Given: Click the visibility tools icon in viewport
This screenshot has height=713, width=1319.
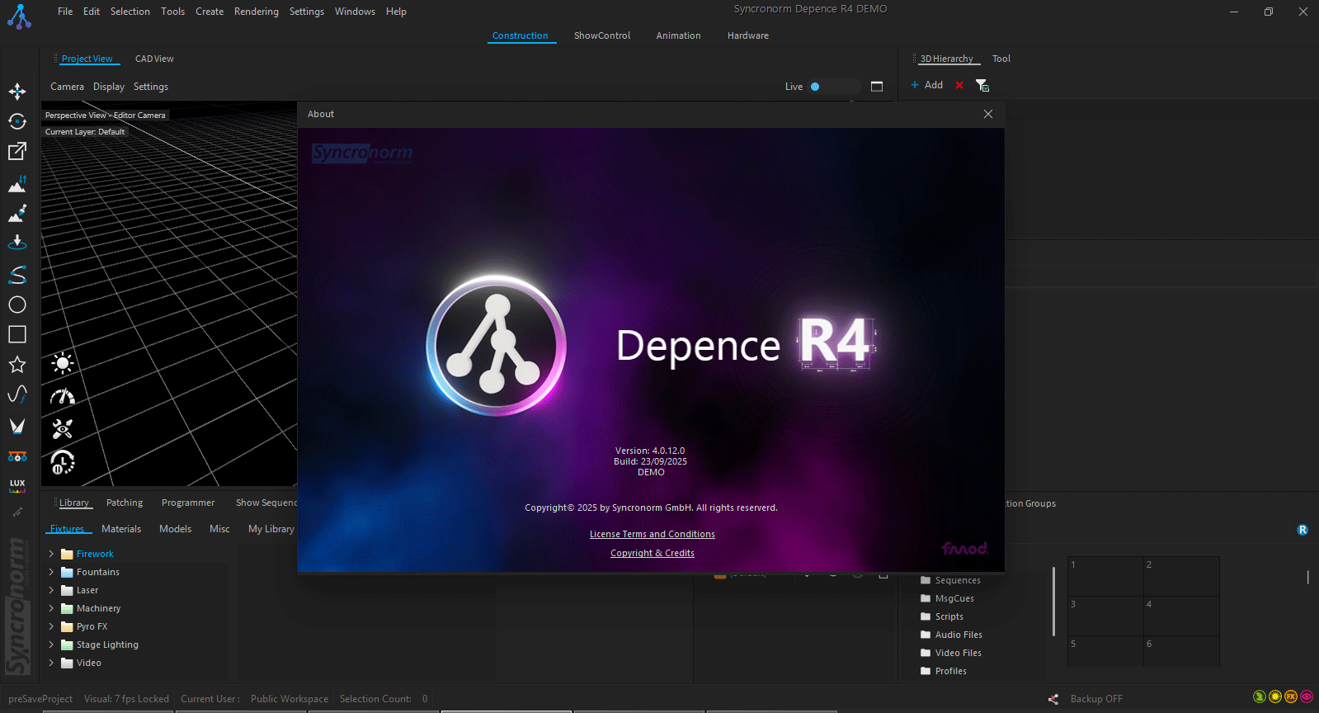Looking at the screenshot, I should 63,429.
